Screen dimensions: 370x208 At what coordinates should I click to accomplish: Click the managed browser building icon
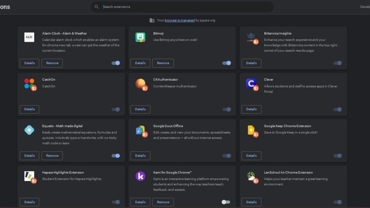(152, 20)
